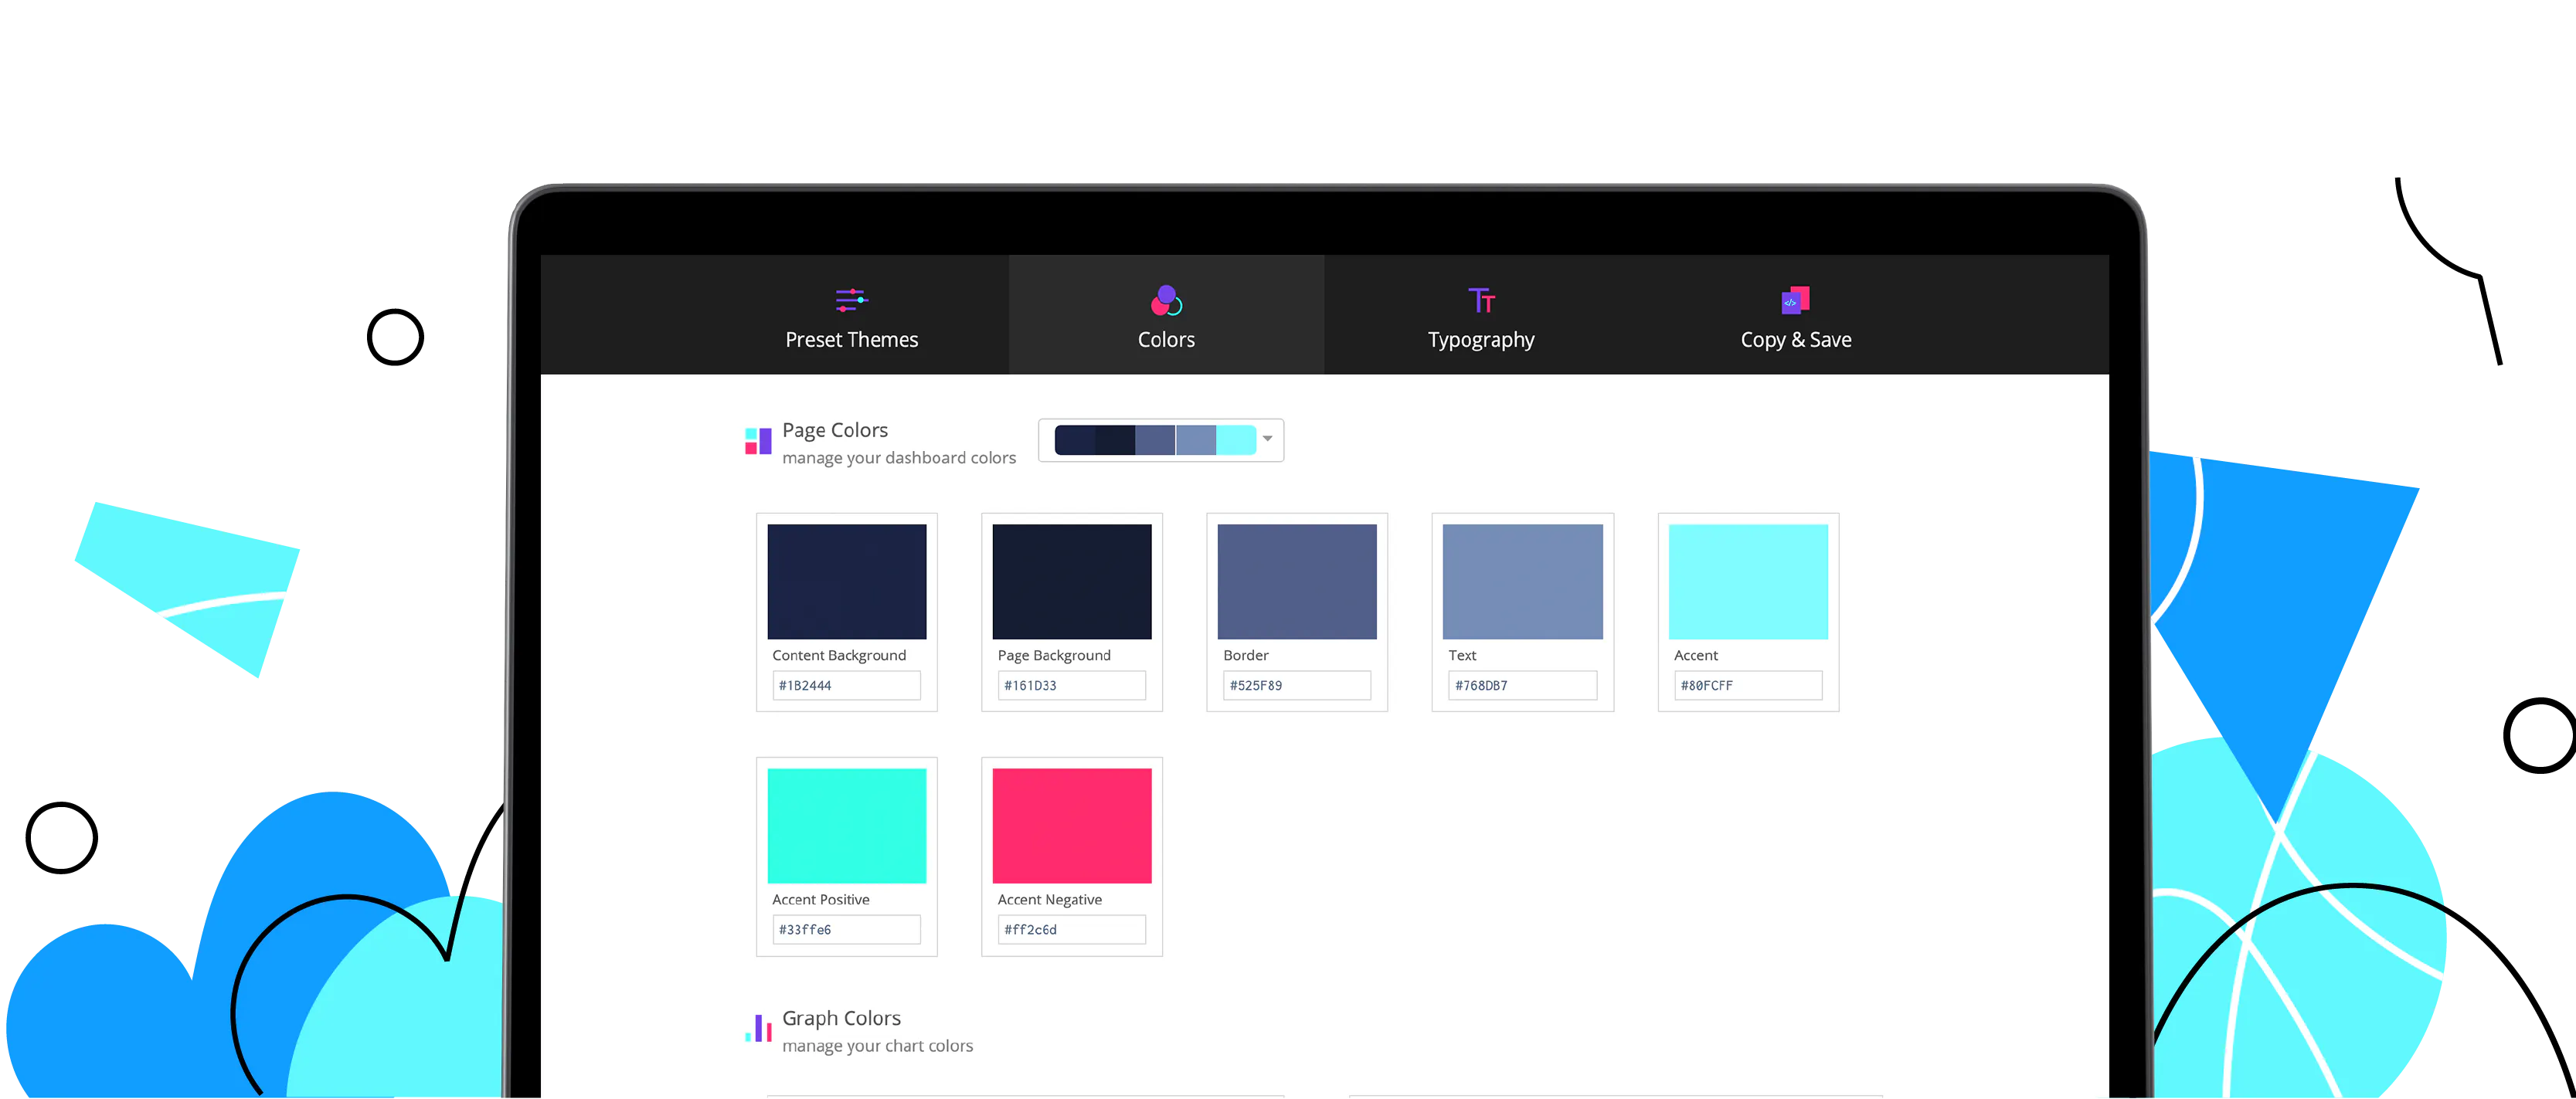
Task: Click the Text hex field #768DB7
Action: click(1521, 685)
